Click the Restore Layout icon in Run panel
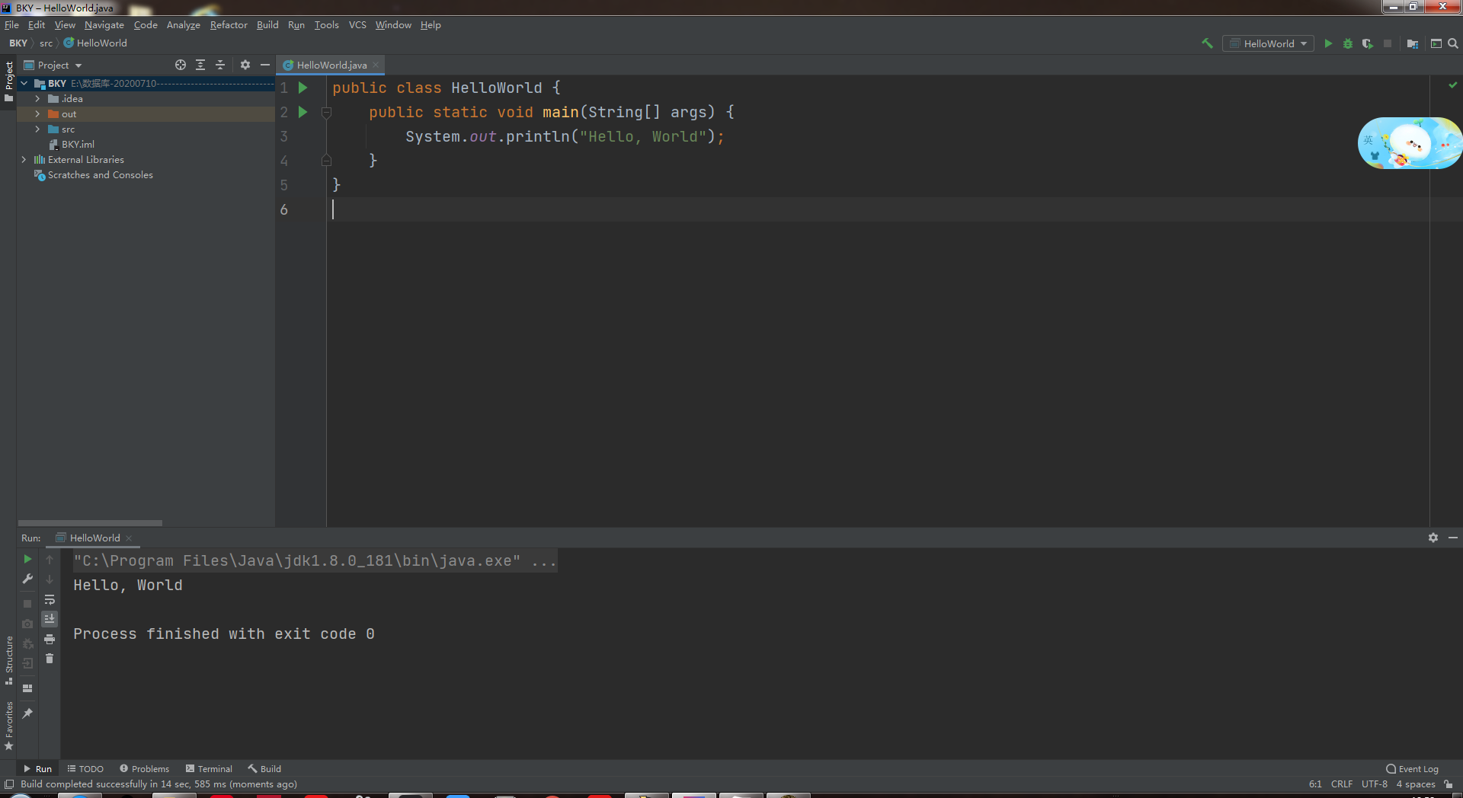 click(x=27, y=688)
